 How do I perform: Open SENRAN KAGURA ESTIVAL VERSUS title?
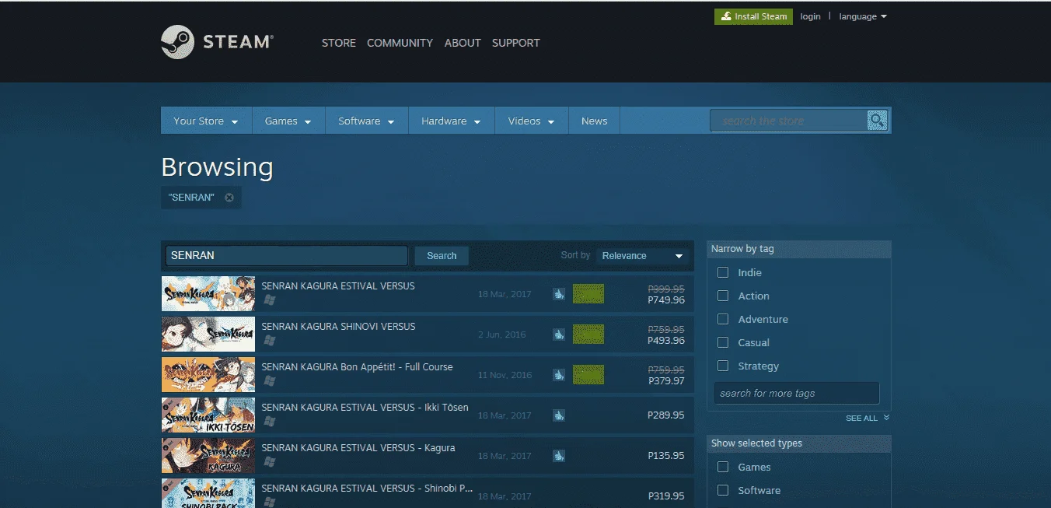pos(338,286)
